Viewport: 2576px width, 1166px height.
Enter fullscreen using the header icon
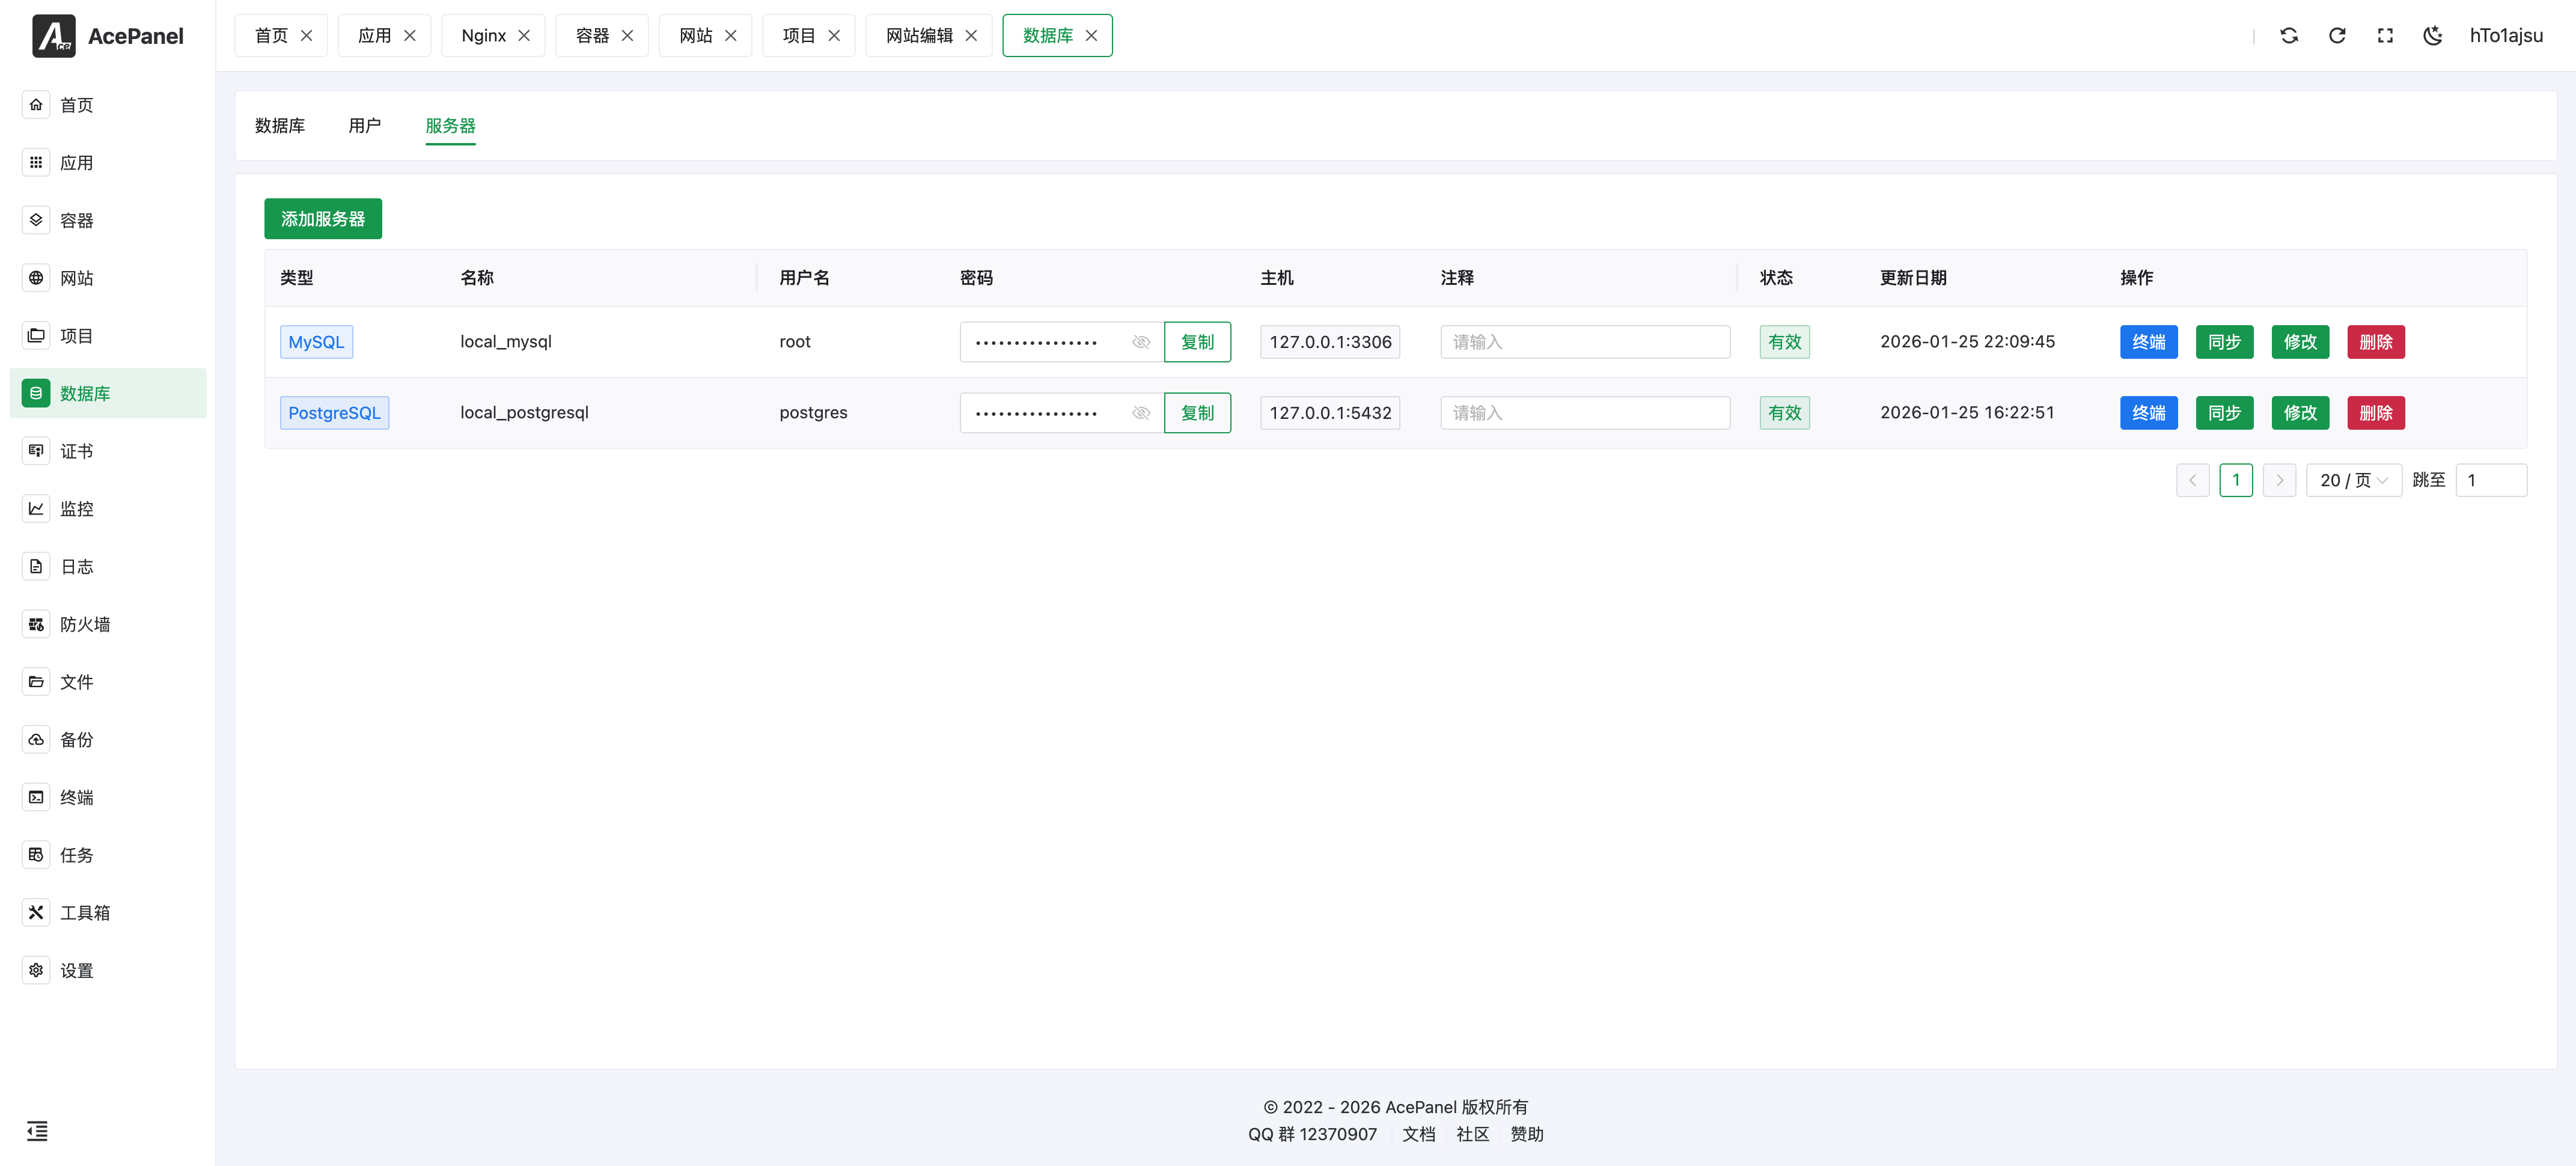(2385, 36)
